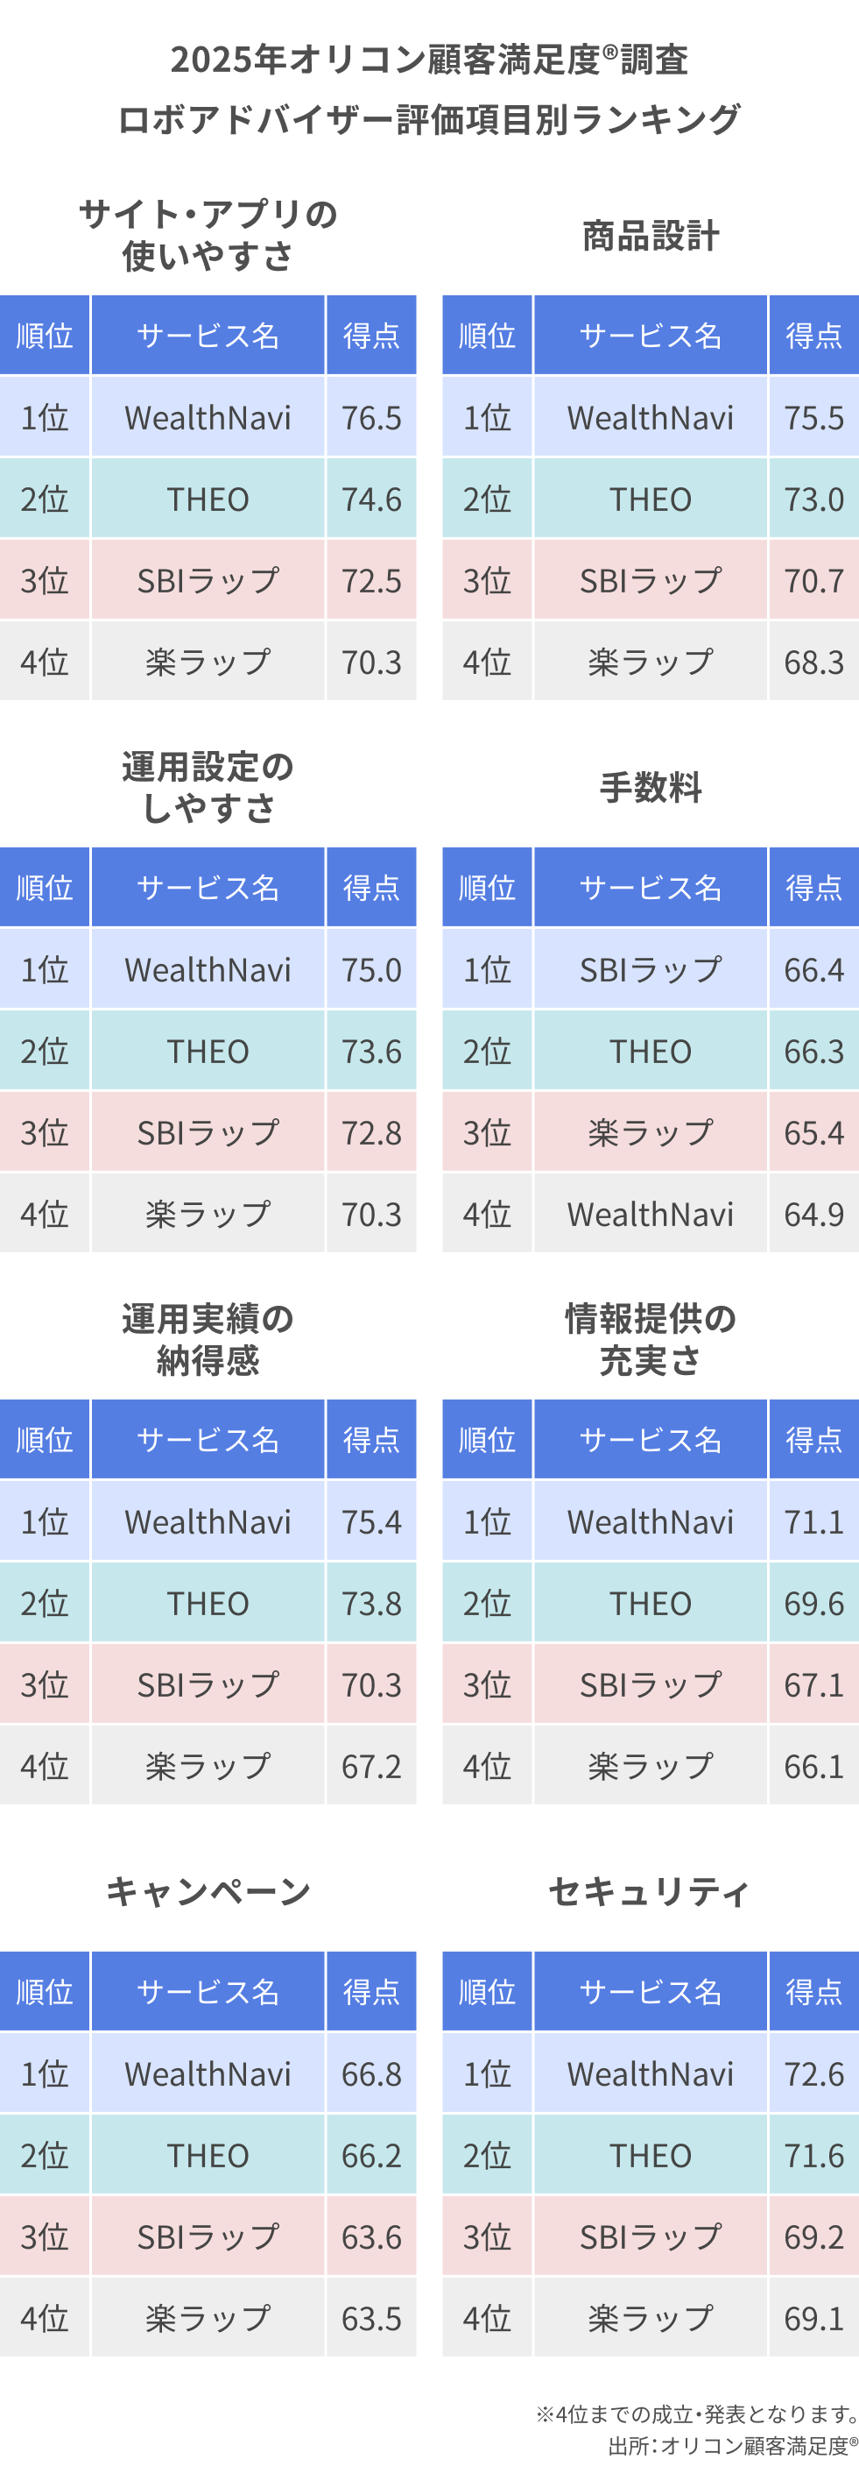Viewport: 859px width, 2488px height.
Task: Click the 71.1 score for WealthNavi
Action: [x=813, y=1522]
